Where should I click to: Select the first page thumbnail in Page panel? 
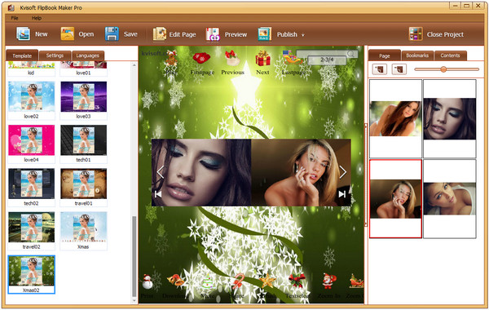(395, 118)
